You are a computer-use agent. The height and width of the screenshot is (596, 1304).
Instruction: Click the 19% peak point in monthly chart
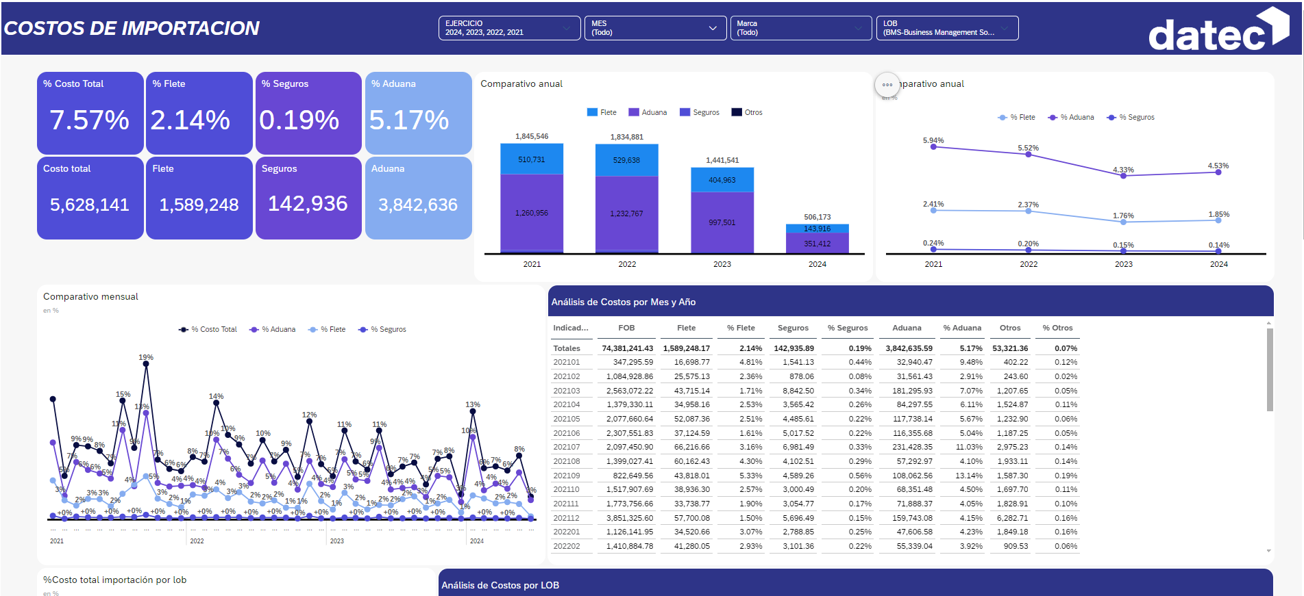pos(146,365)
